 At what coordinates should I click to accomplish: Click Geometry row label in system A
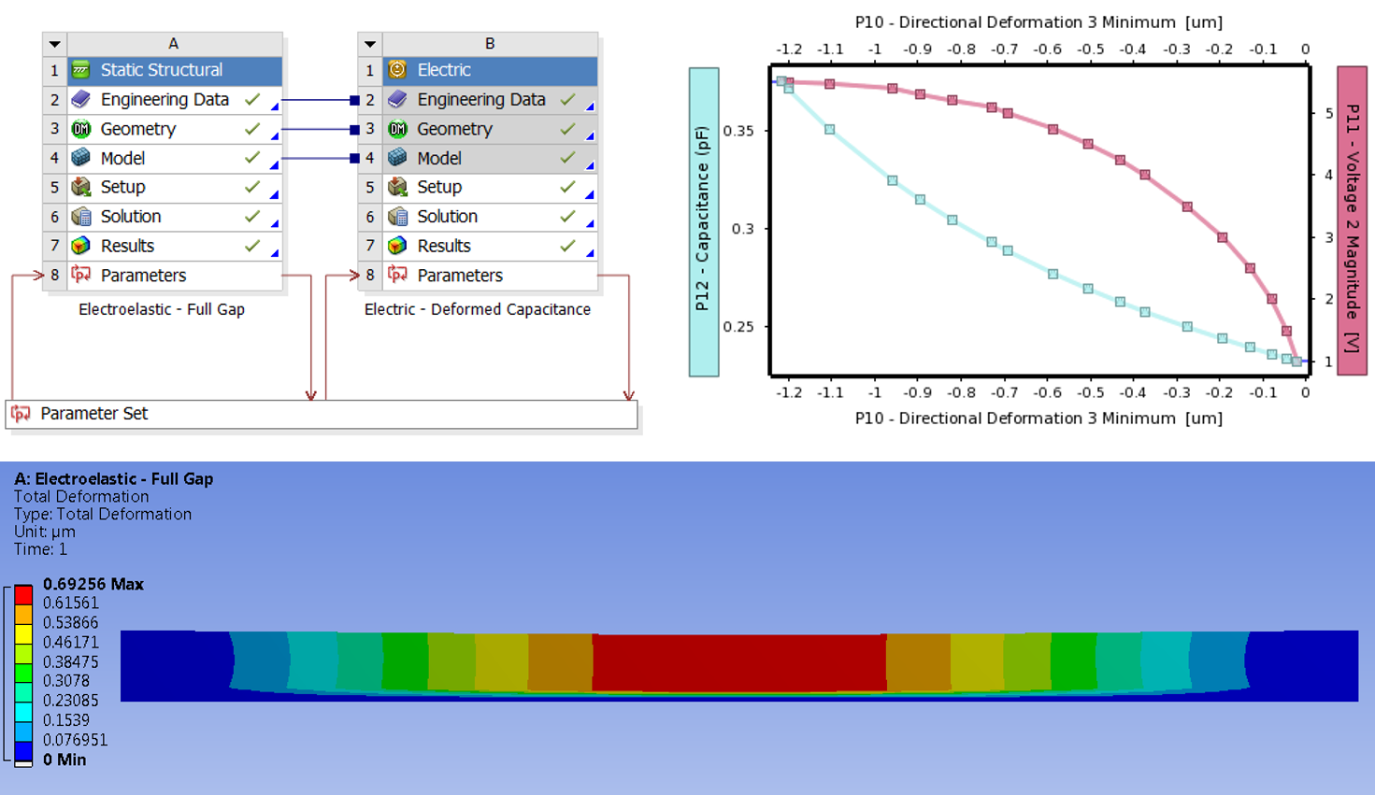(138, 129)
